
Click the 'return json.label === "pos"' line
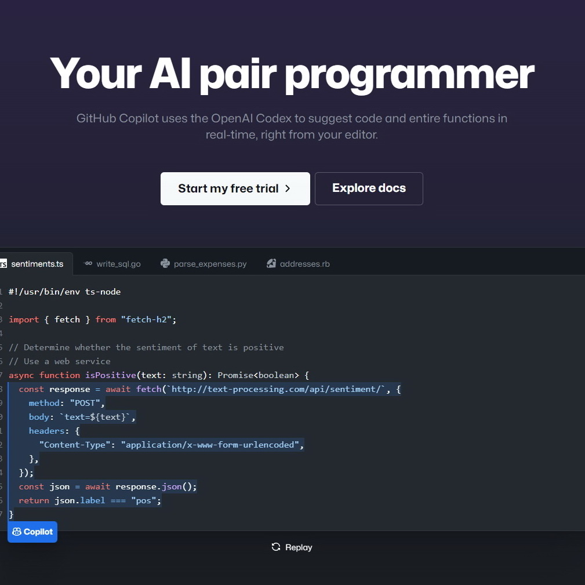[x=90, y=500]
